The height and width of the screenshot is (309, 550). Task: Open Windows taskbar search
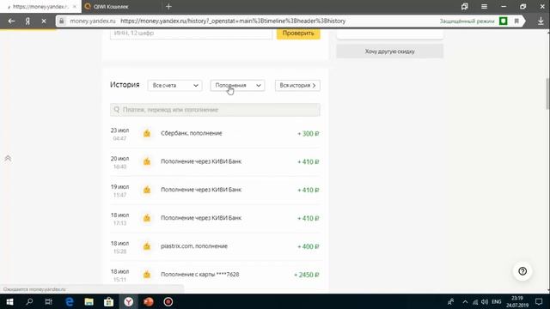(29, 301)
